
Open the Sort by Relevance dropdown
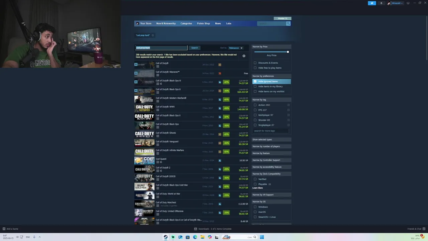point(235,48)
